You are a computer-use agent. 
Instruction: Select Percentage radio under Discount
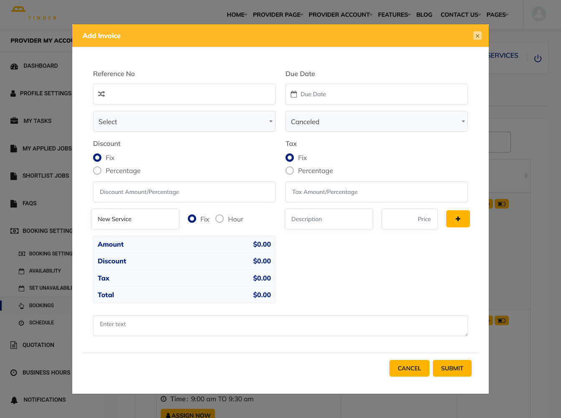[97, 171]
